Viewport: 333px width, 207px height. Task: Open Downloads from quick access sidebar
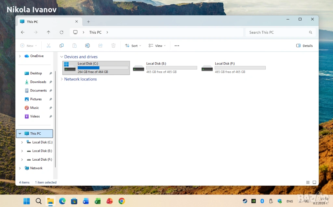38,82
